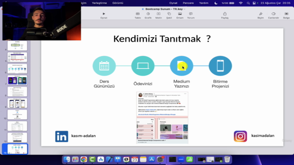The image size is (294, 165).
Task: Insert a table with the Tablo tool
Action: (138, 16)
